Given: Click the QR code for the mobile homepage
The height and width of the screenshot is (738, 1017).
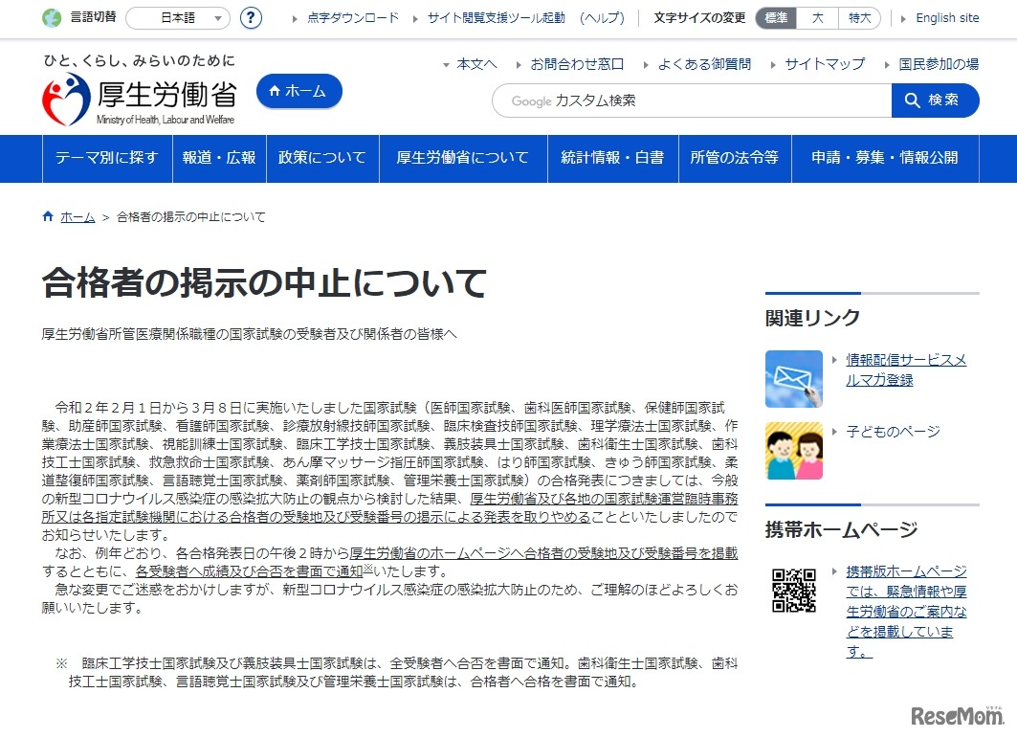Looking at the screenshot, I should click(794, 591).
